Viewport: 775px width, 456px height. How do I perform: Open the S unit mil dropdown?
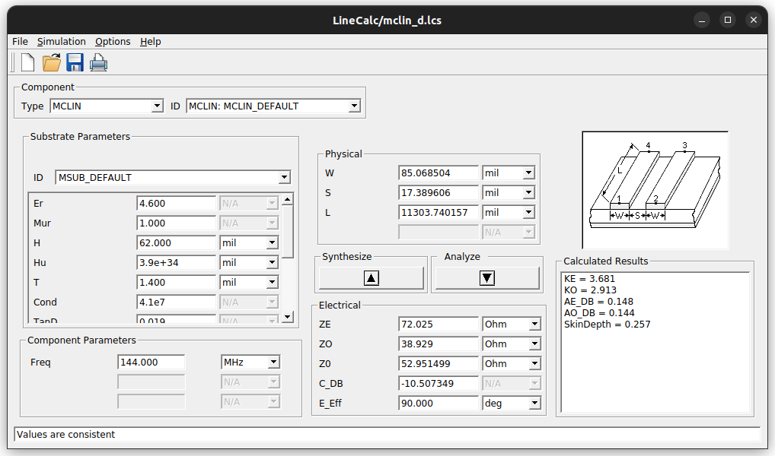point(528,192)
